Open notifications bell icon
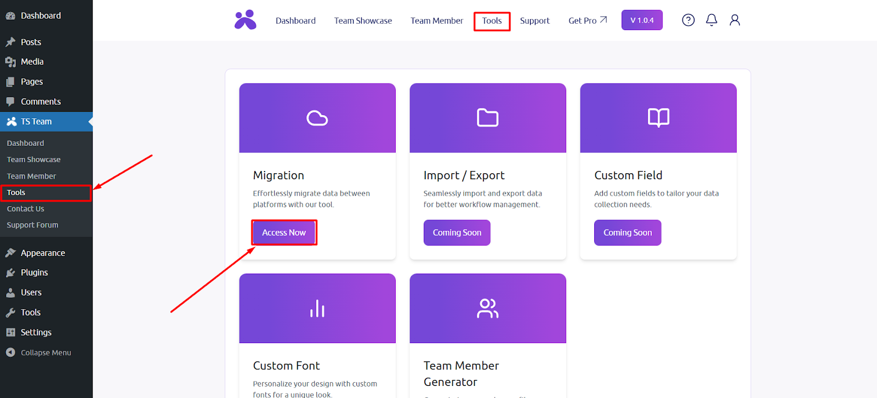Viewport: 877px width, 398px height. pos(711,20)
